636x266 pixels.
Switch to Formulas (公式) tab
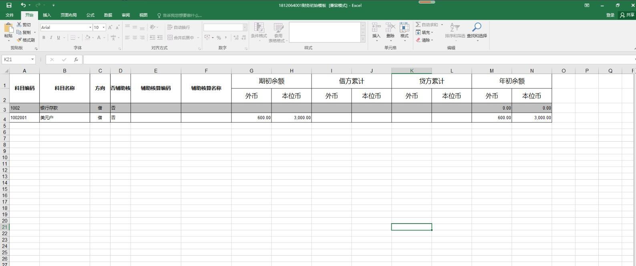[x=91, y=15]
